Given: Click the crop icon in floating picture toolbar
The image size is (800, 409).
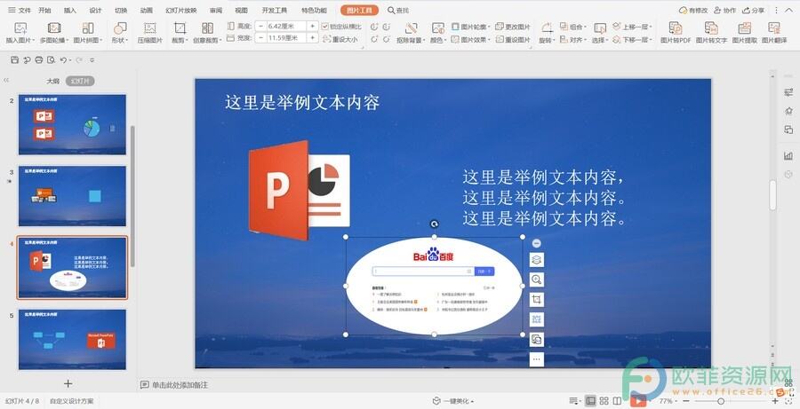Looking at the screenshot, I should point(536,300).
